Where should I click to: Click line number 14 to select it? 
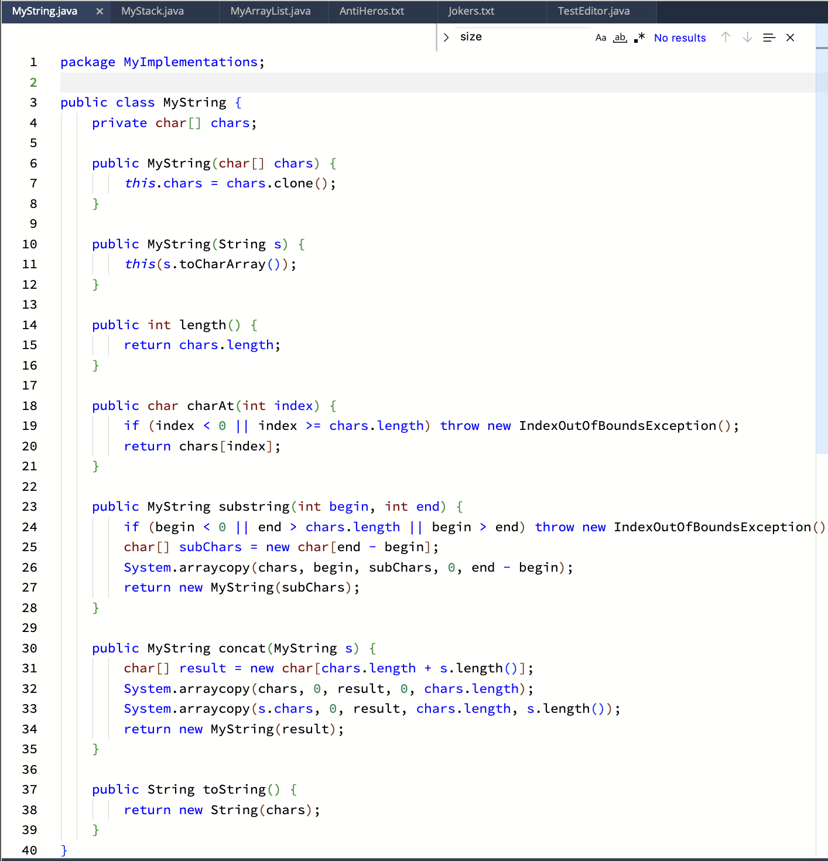coord(30,324)
